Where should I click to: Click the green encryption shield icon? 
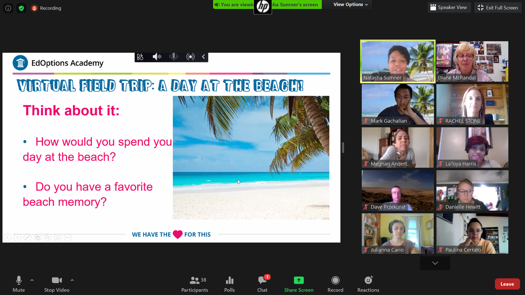tap(21, 8)
